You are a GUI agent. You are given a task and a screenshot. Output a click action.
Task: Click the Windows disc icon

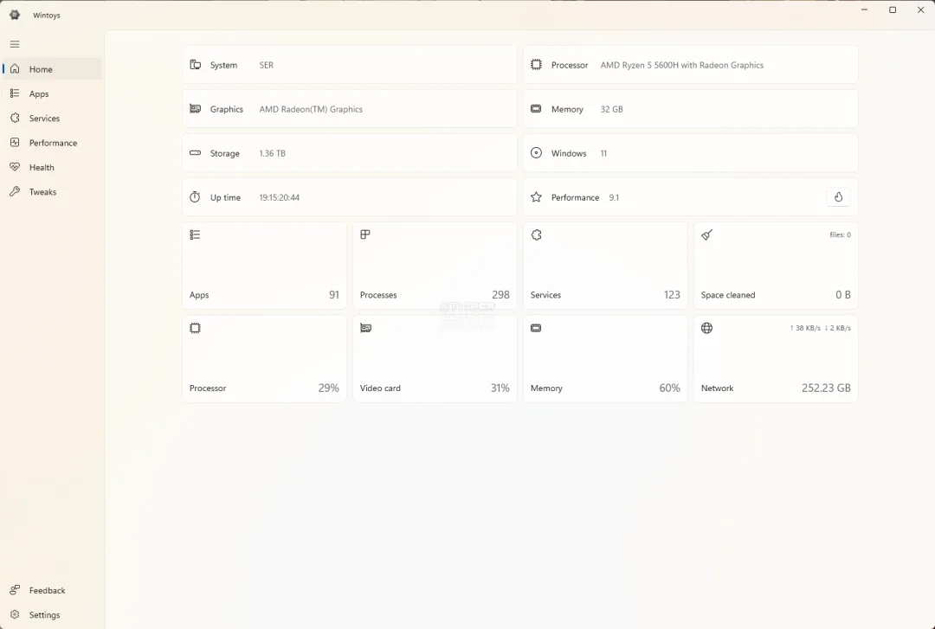[536, 152]
